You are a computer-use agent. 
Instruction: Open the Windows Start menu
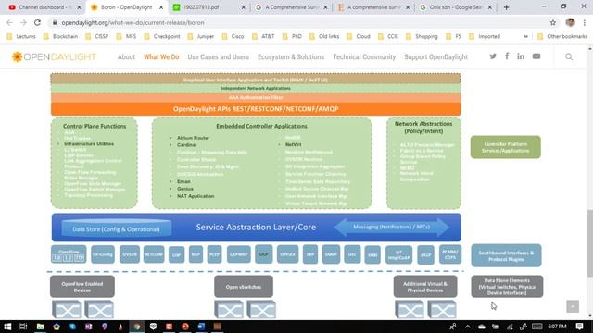[x=7, y=327]
